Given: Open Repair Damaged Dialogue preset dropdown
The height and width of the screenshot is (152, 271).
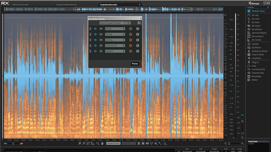Looking at the screenshot, I should 113,23.
